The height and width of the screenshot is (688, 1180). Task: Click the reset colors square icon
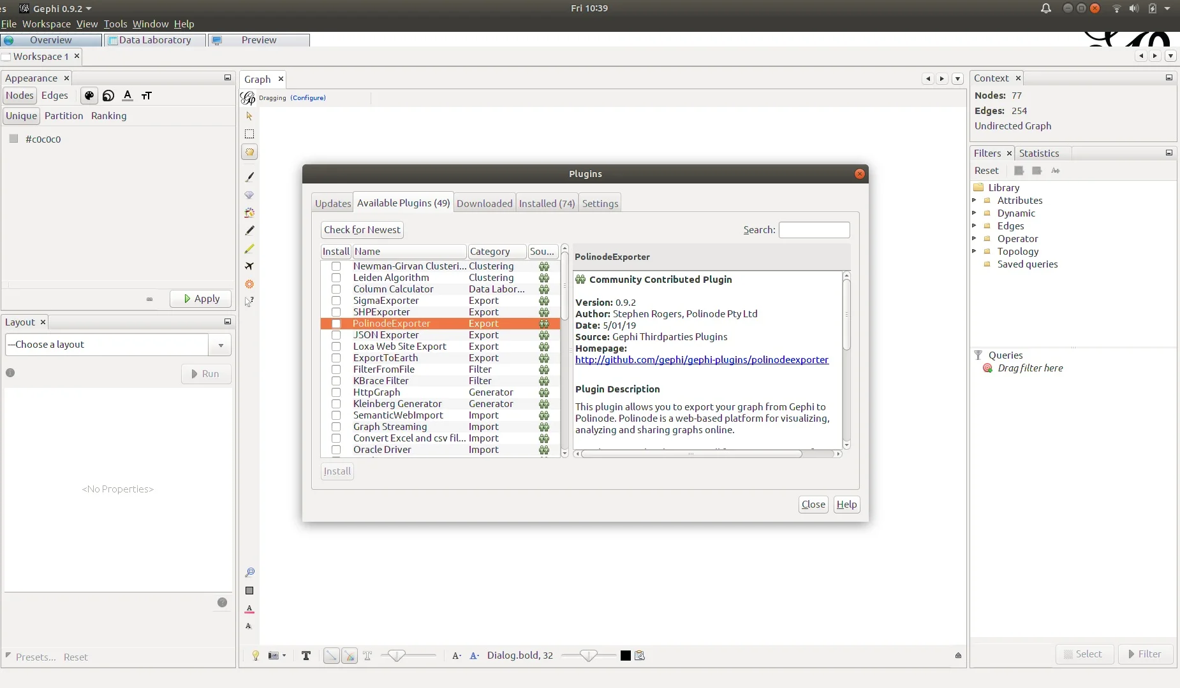coord(249,591)
